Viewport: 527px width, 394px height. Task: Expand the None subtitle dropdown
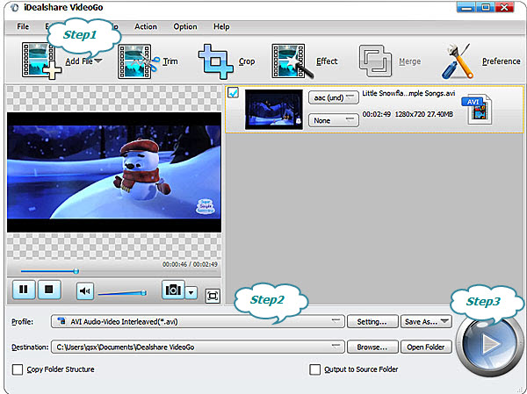[x=334, y=120]
